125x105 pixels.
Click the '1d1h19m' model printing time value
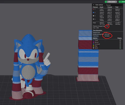click(107, 34)
